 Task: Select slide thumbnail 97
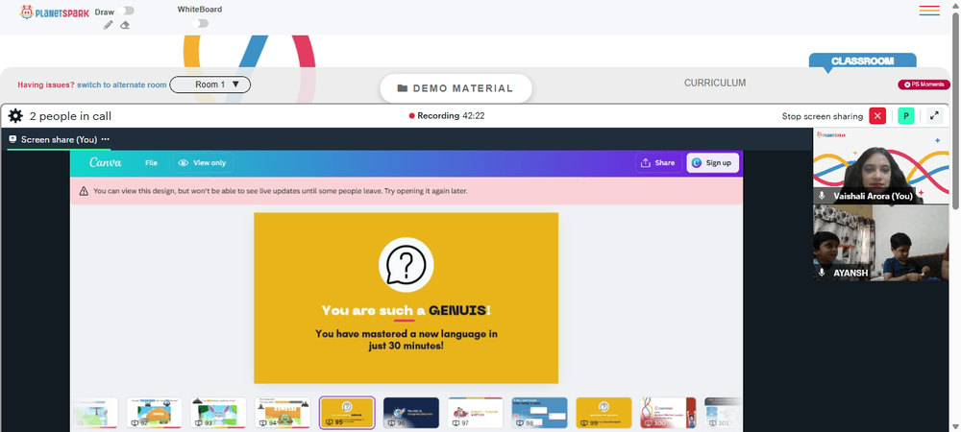click(x=476, y=413)
